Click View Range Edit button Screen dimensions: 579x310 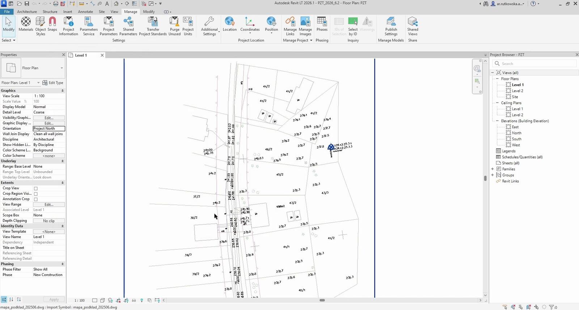pos(49,204)
